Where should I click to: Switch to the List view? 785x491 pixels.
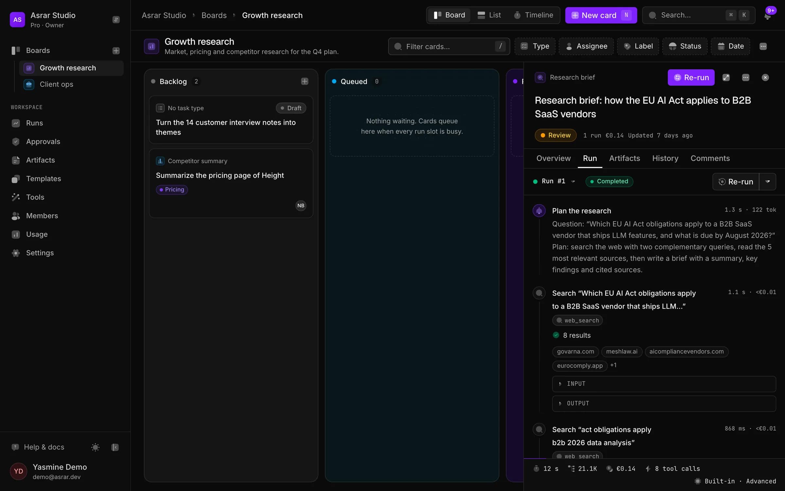tap(489, 15)
